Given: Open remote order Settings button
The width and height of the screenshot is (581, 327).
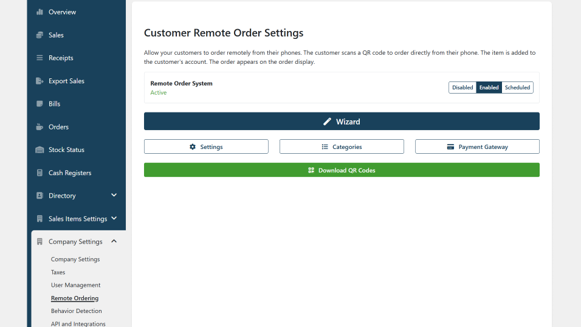Looking at the screenshot, I should coord(206,146).
